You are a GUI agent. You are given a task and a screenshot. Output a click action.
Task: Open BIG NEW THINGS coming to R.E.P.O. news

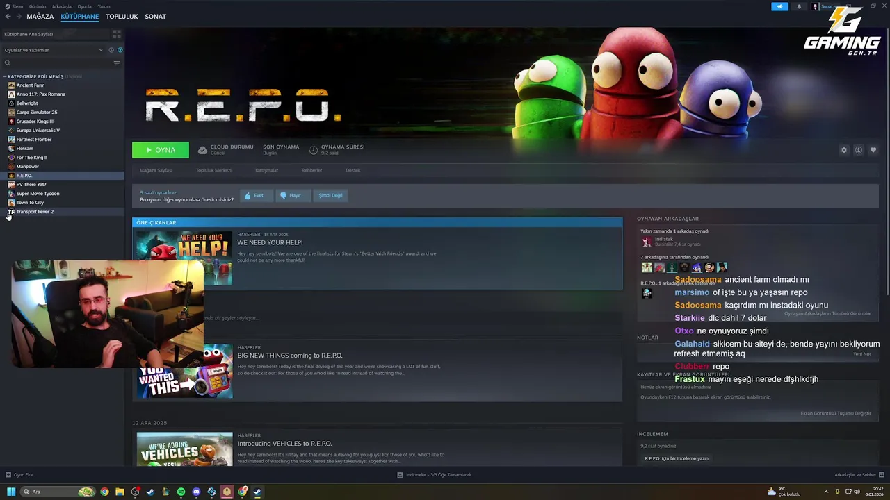(290, 356)
